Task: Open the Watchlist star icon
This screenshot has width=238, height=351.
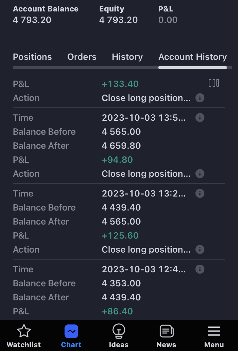Action: [x=23, y=332]
